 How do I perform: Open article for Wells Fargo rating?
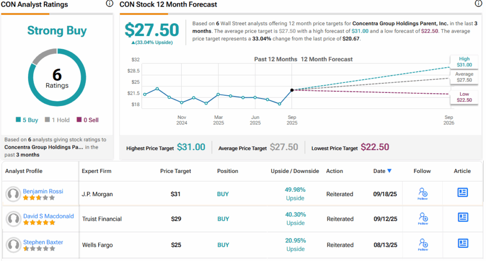(x=462, y=243)
